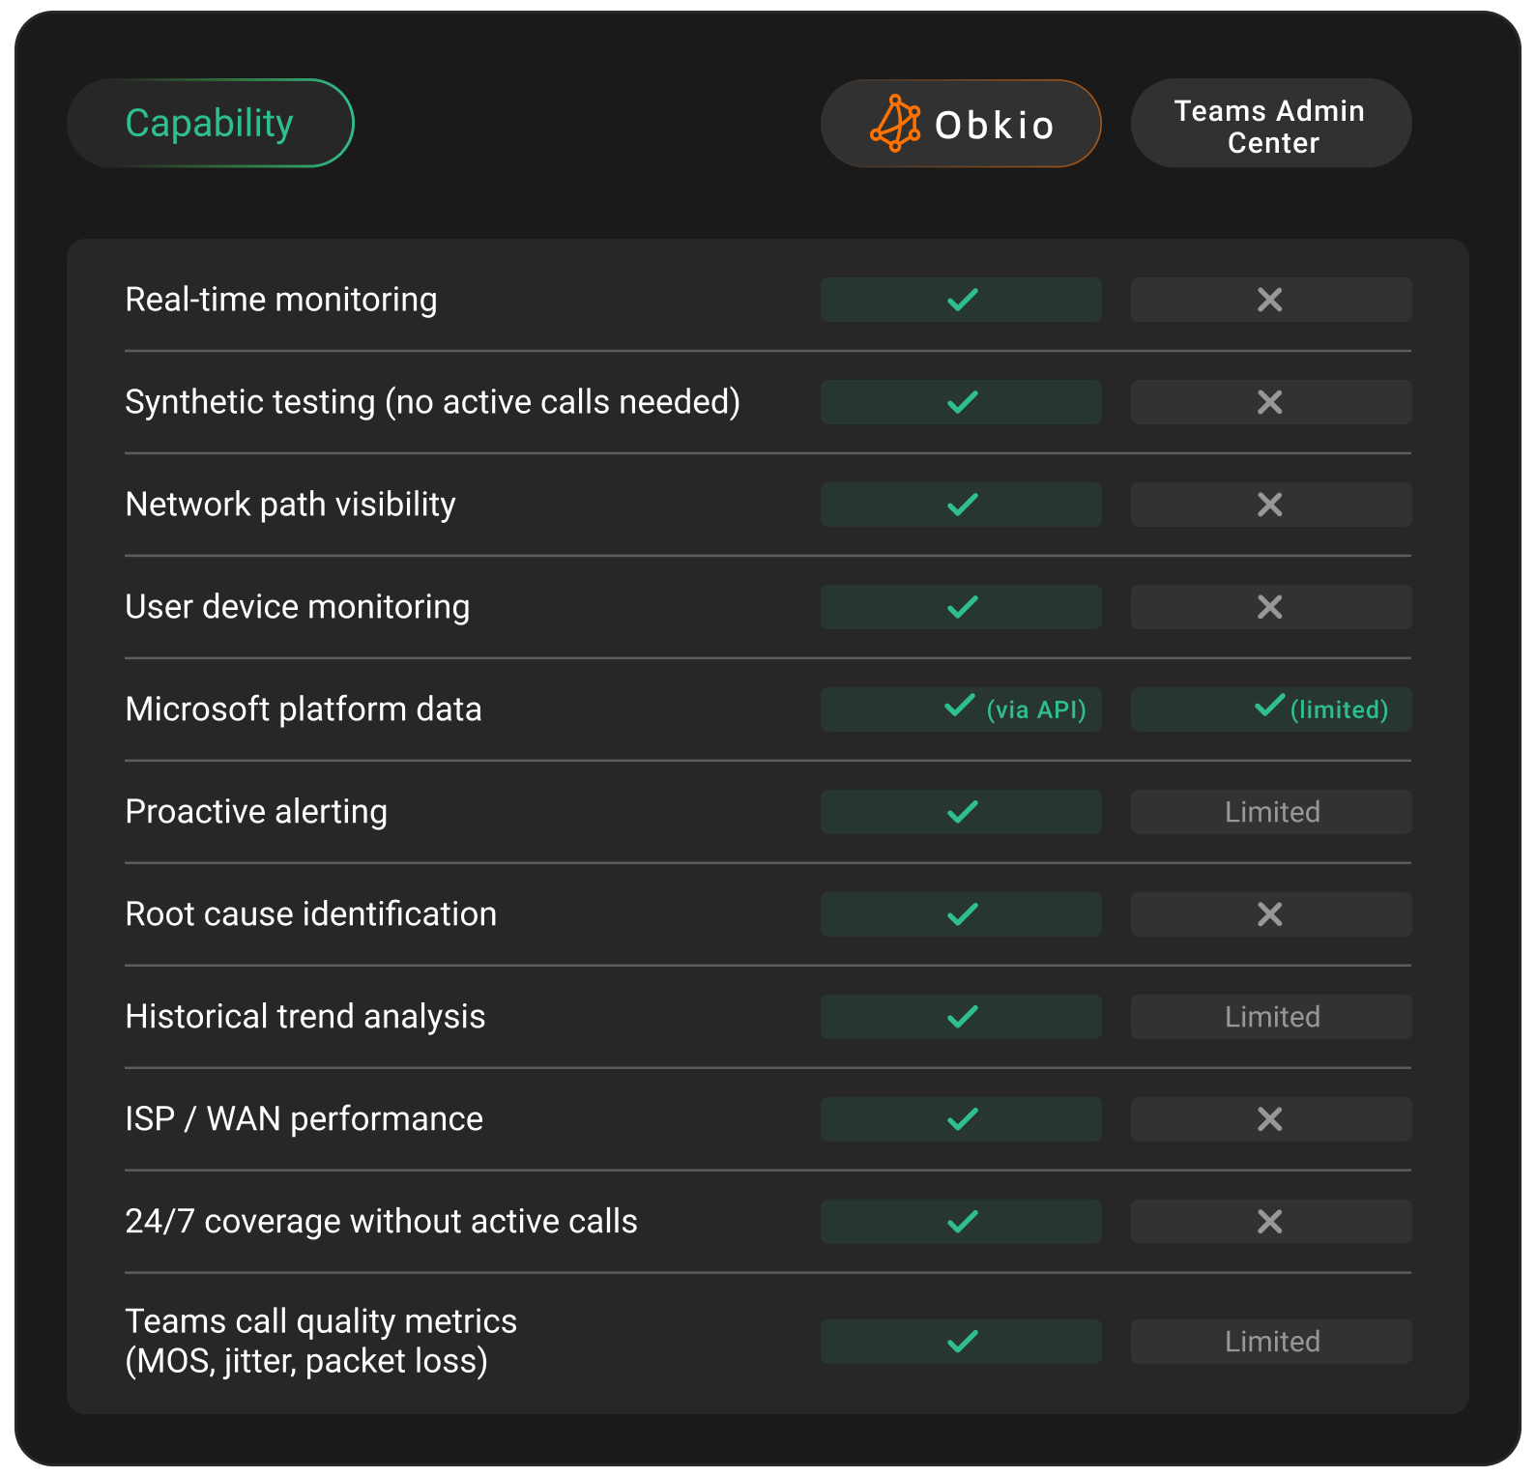1536x1477 pixels.
Task: Click Obkio checkmark for Synthetic testing
Action: click(963, 402)
